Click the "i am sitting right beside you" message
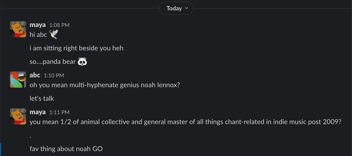This screenshot has height=156, width=352. (76, 48)
